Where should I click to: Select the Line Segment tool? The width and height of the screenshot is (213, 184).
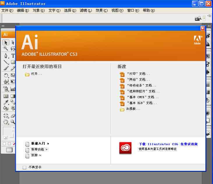pyautogui.click(x=6, y=62)
